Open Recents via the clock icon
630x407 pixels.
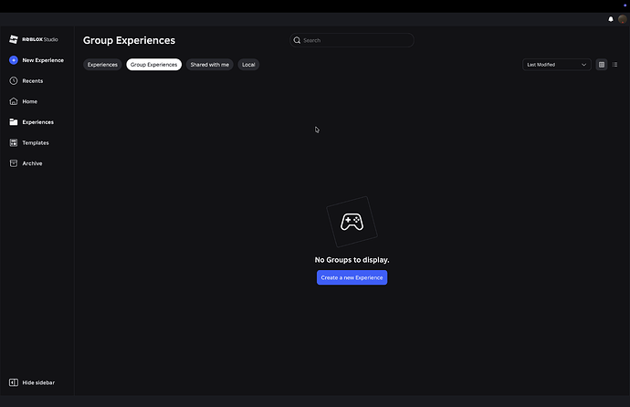click(x=14, y=80)
